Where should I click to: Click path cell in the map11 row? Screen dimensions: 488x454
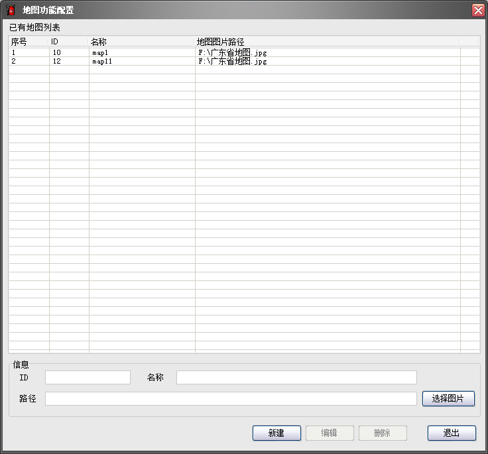(328, 61)
